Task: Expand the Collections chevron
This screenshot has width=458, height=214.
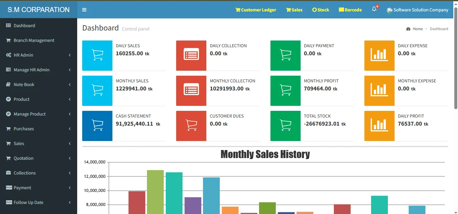Action: coord(70,173)
